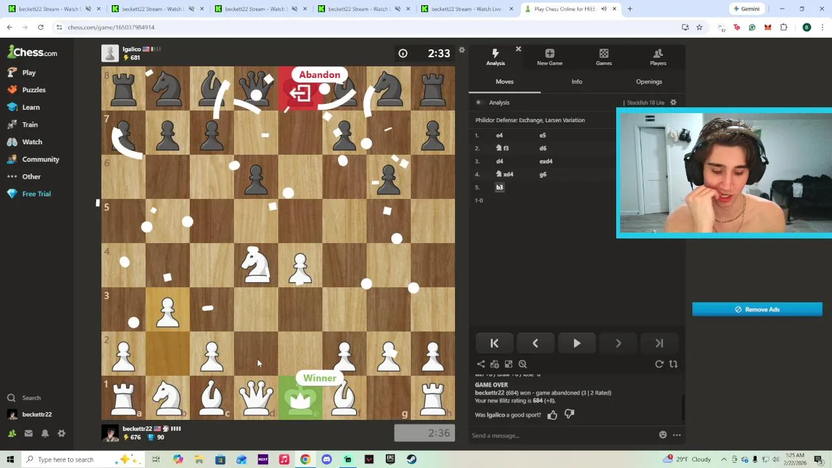Select move Nxd4 in the move list
Viewport: 832px width, 468px height.
coord(504,174)
